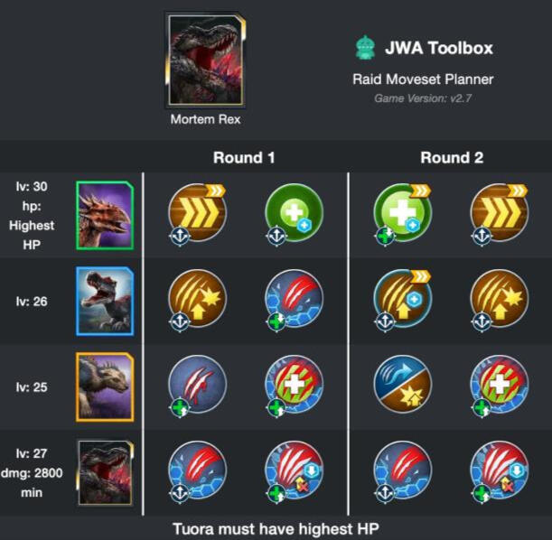Select the level 25 orange-framed creature card
Screen dimensions: 552x540
tap(105, 387)
